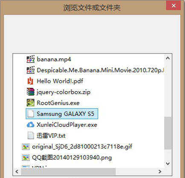Image resolution: width=185 pixels, height=178 pixels.
Task: Click the horizontal scrollbar left arrow
Action: pos(17,172)
